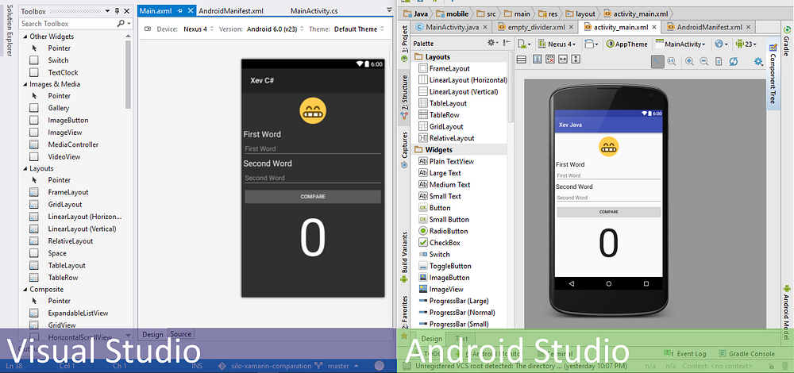
Task: Toggle layout width horizontal arrows icon
Action: [x=563, y=60]
